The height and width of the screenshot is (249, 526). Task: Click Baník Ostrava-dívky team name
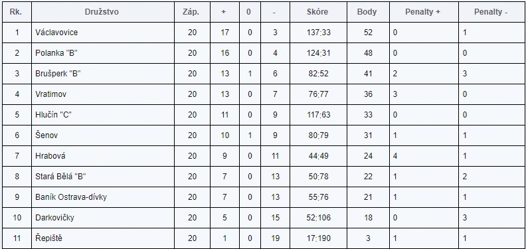71,197
